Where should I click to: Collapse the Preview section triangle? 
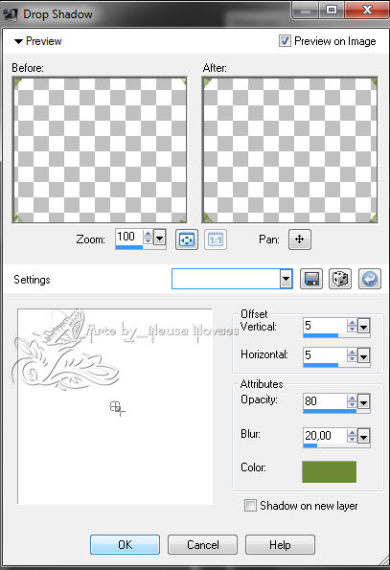coord(18,41)
